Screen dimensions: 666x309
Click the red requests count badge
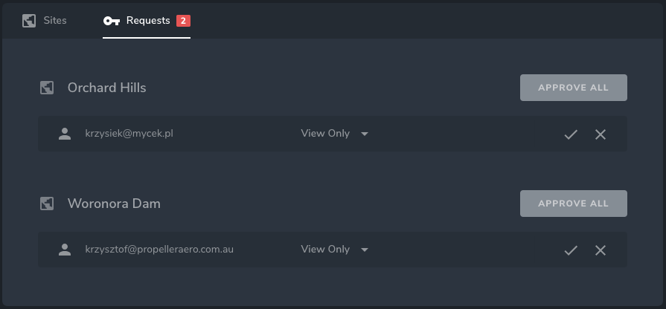[183, 21]
